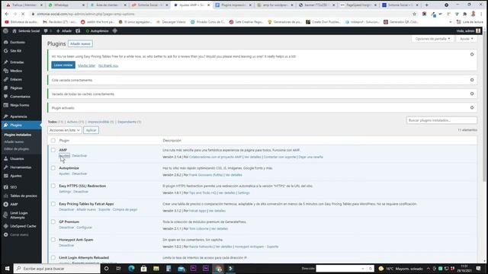Open the Lista de lectura reading list
This screenshot has width=488, height=274.
point(470,22)
